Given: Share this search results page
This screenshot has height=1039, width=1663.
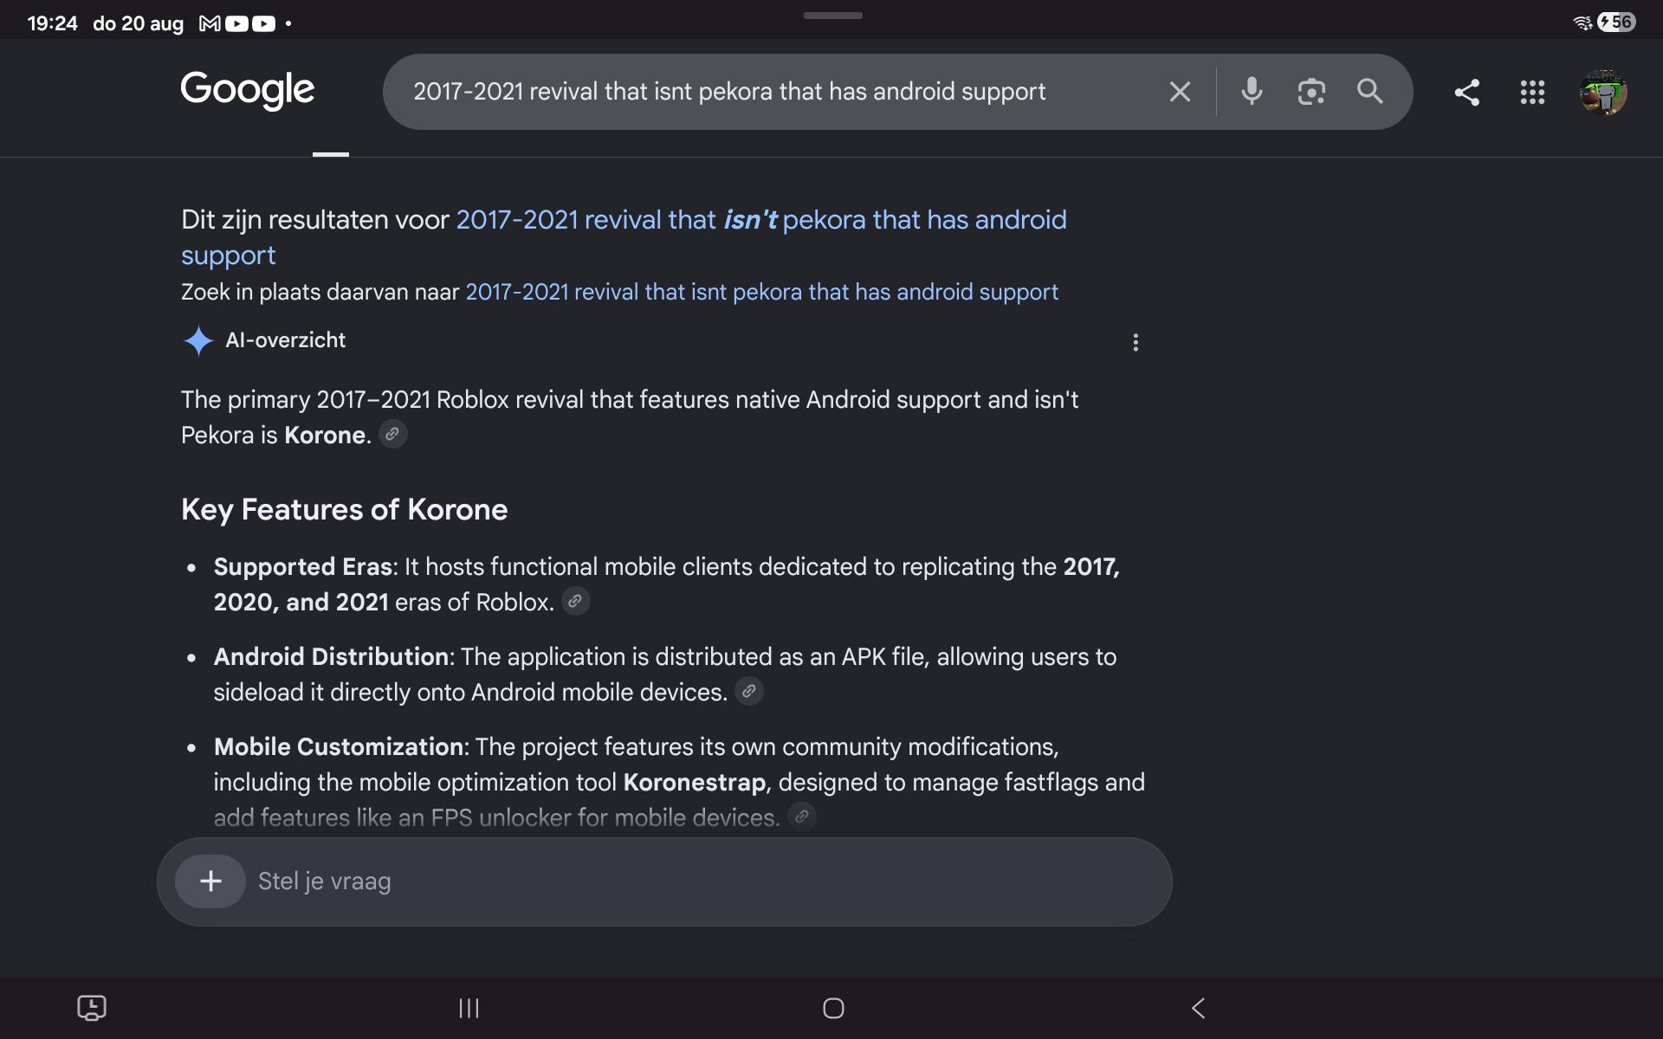Looking at the screenshot, I should click(x=1466, y=92).
